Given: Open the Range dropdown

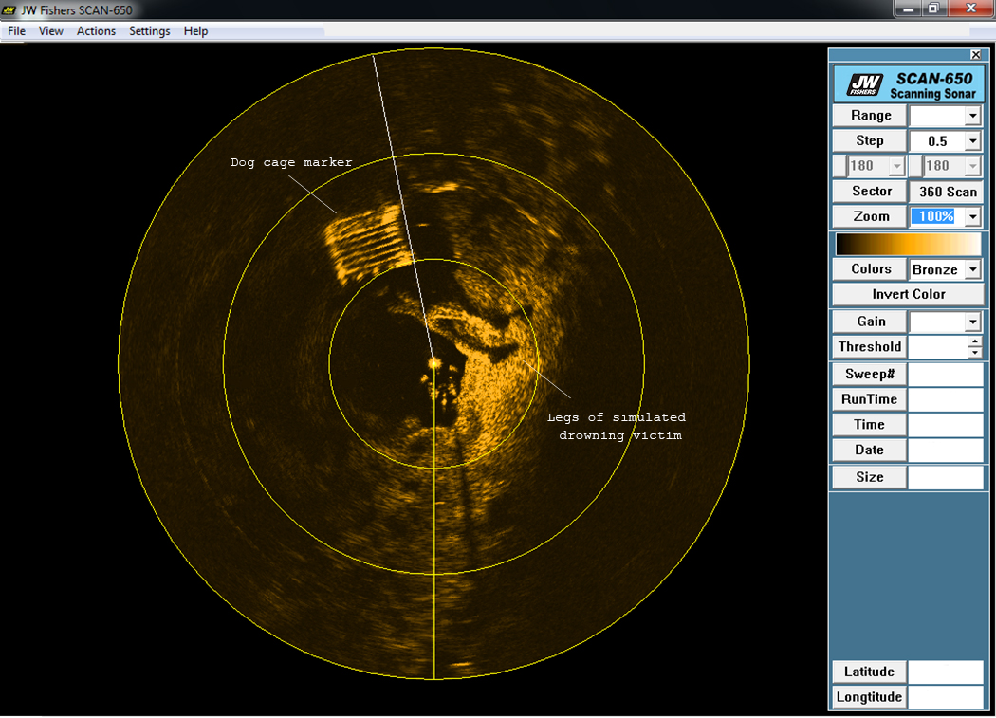Looking at the screenshot, I should coord(972,116).
